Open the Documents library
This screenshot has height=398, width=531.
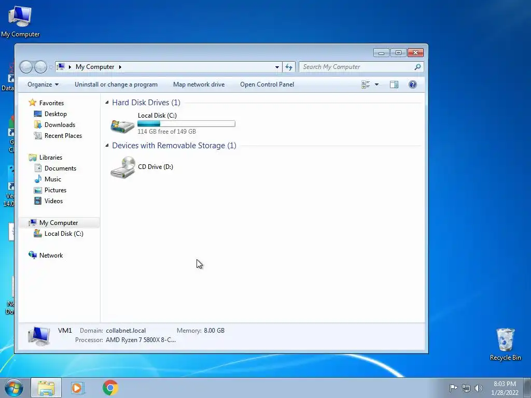click(60, 168)
